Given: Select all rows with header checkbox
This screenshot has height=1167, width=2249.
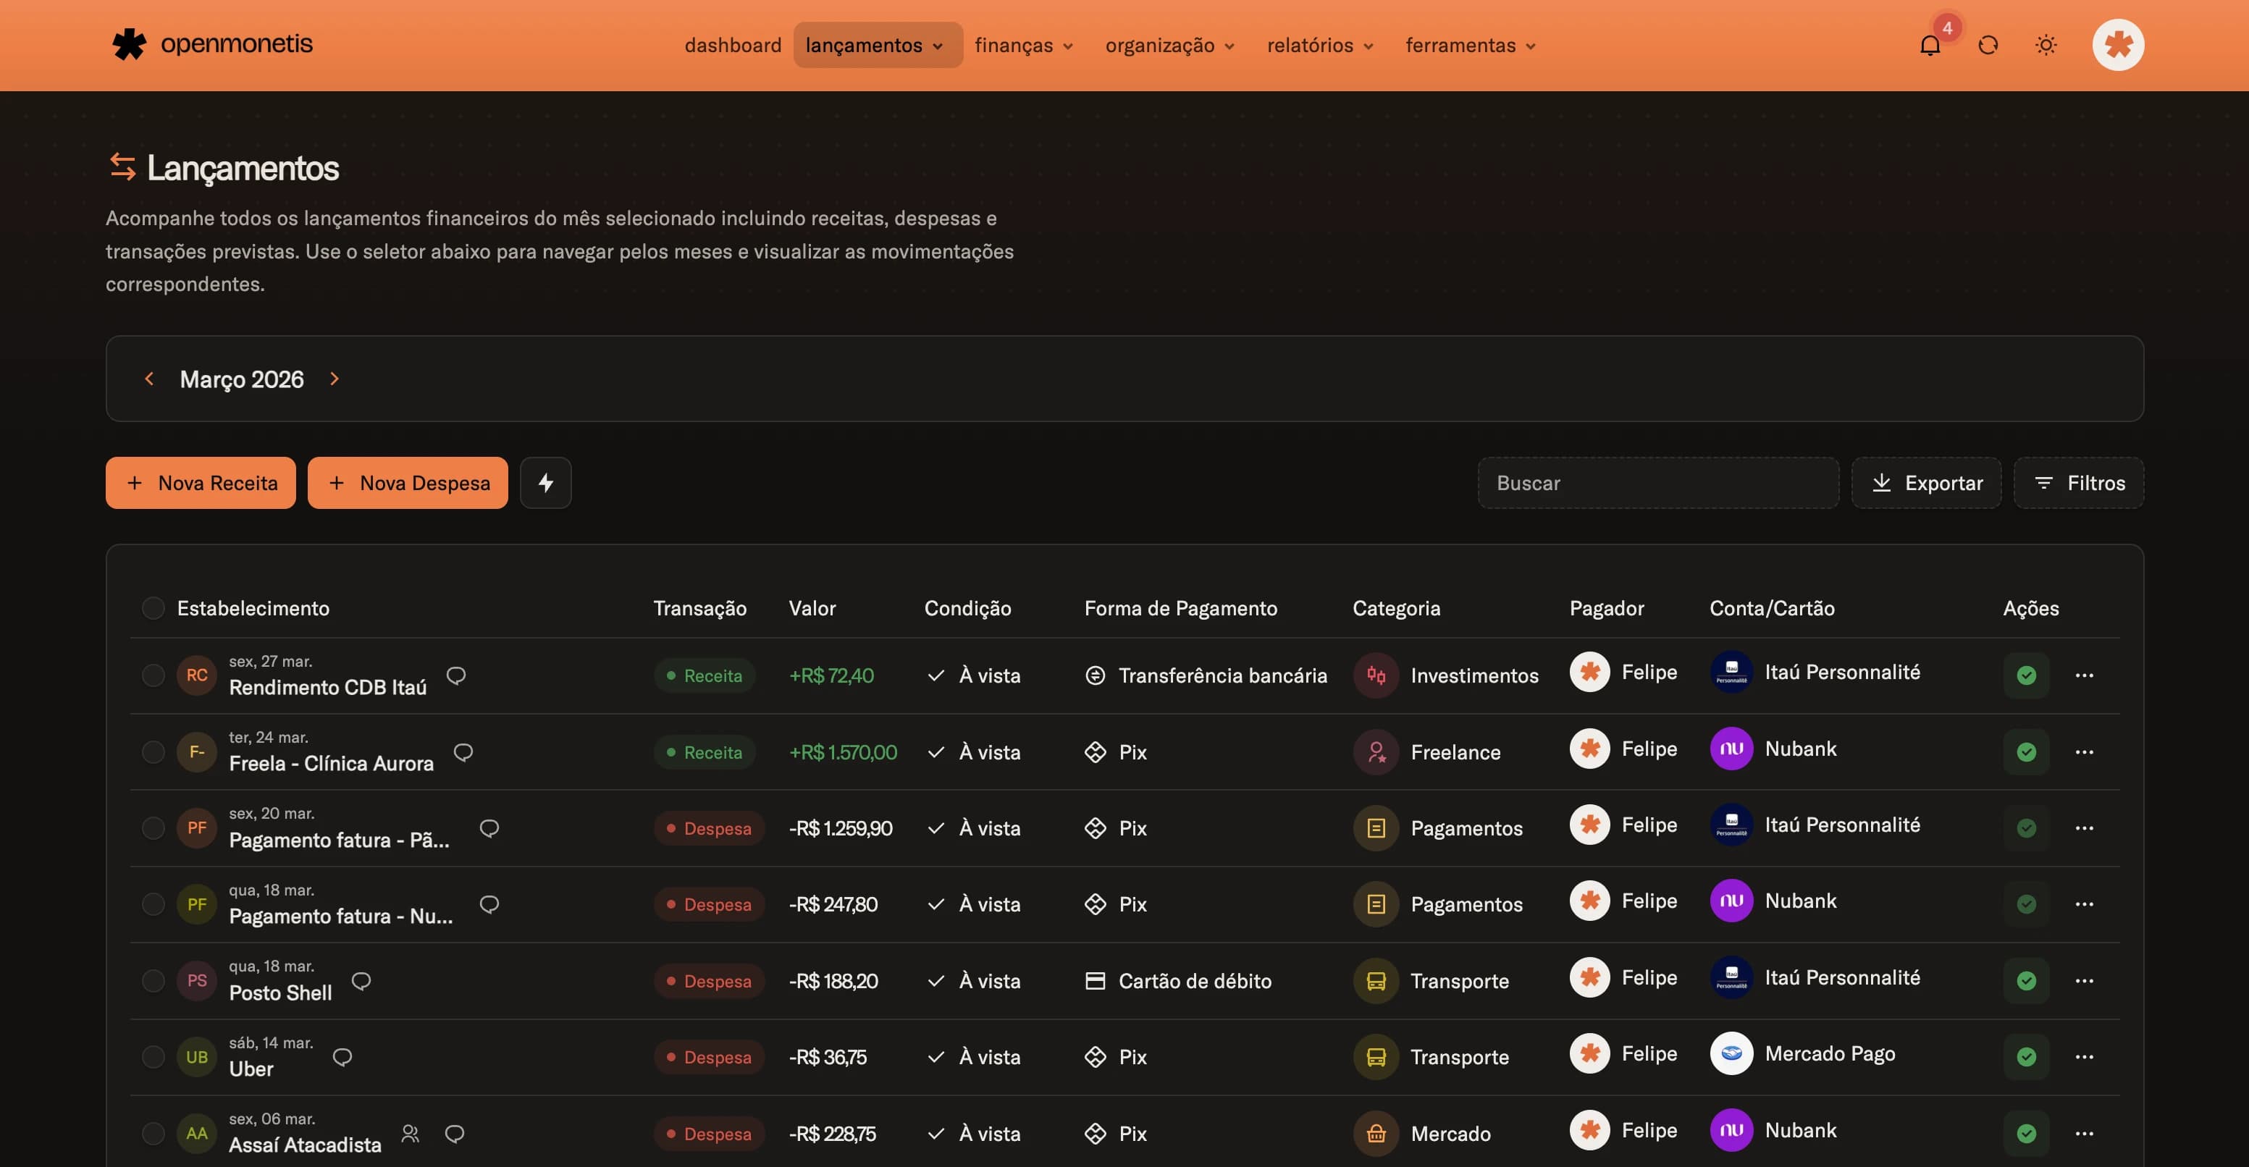Looking at the screenshot, I should click(x=153, y=608).
